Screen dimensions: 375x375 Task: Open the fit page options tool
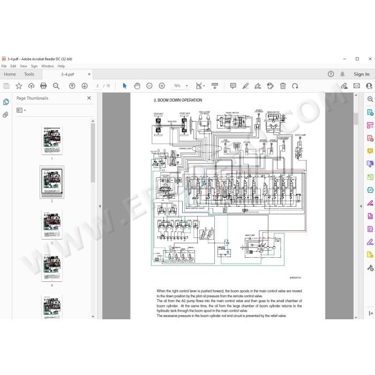(x=200, y=86)
